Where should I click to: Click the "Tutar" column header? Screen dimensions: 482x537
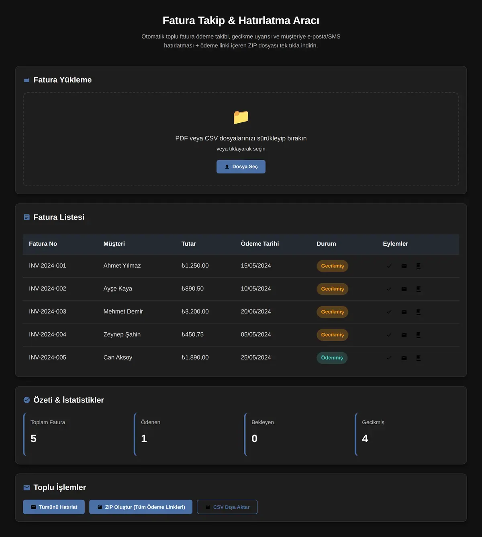(189, 244)
